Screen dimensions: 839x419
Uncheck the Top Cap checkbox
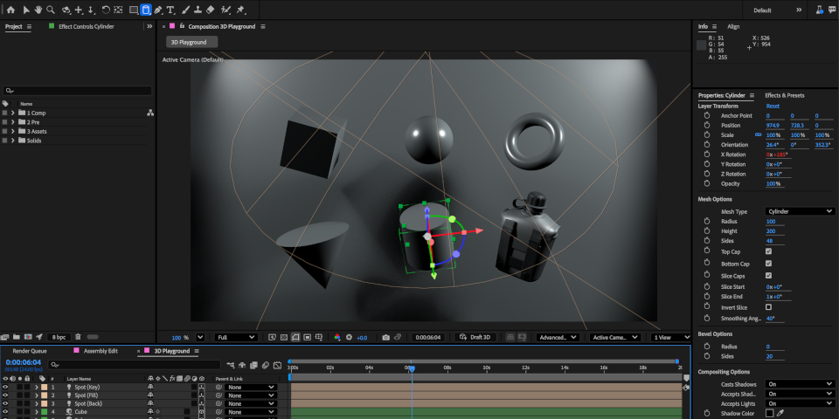tap(768, 251)
